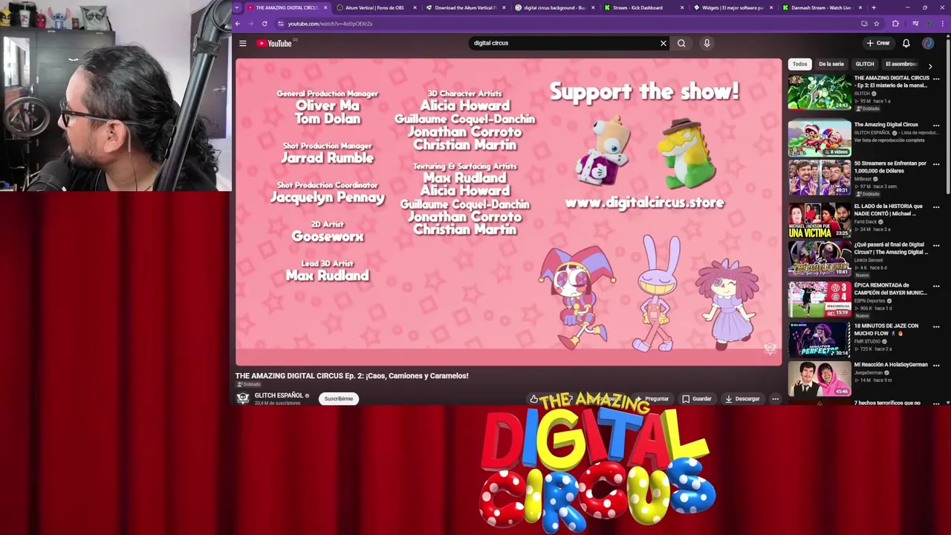The width and height of the screenshot is (951, 535).
Task: Open options for EL LADO de la HISTORIA video
Action: point(936,207)
